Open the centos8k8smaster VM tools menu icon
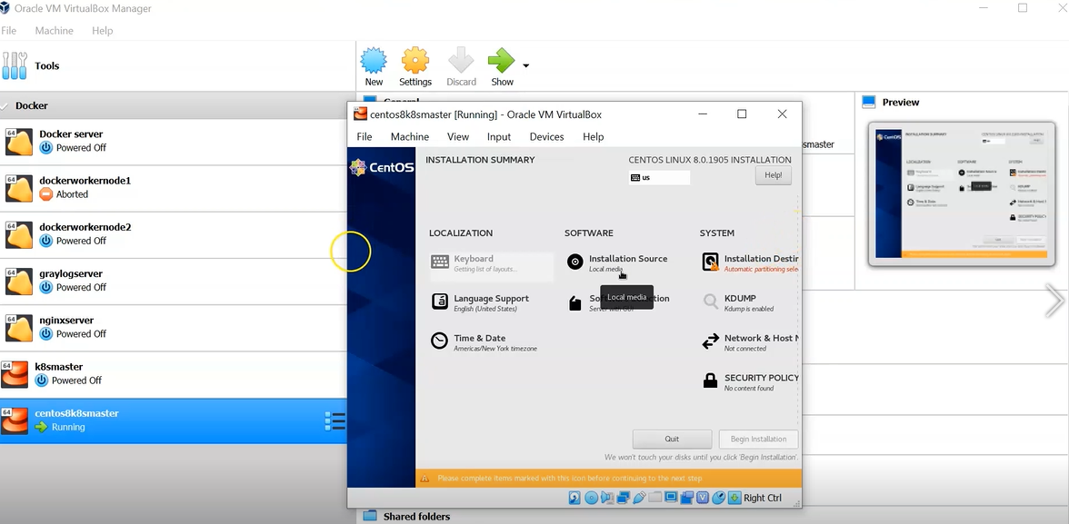 pyautogui.click(x=335, y=421)
